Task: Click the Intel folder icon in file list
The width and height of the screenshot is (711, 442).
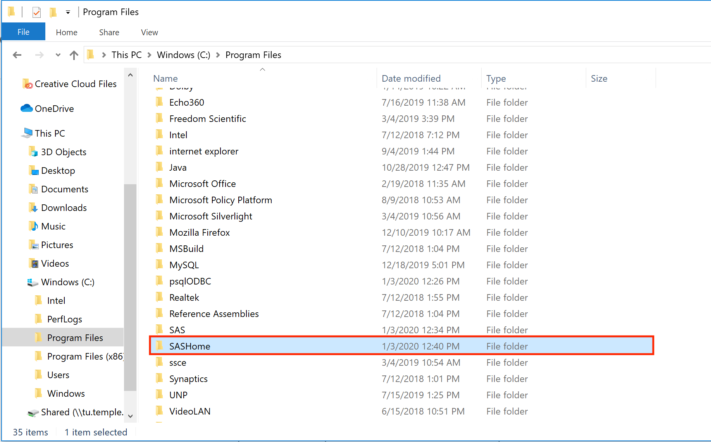Action: 159,135
